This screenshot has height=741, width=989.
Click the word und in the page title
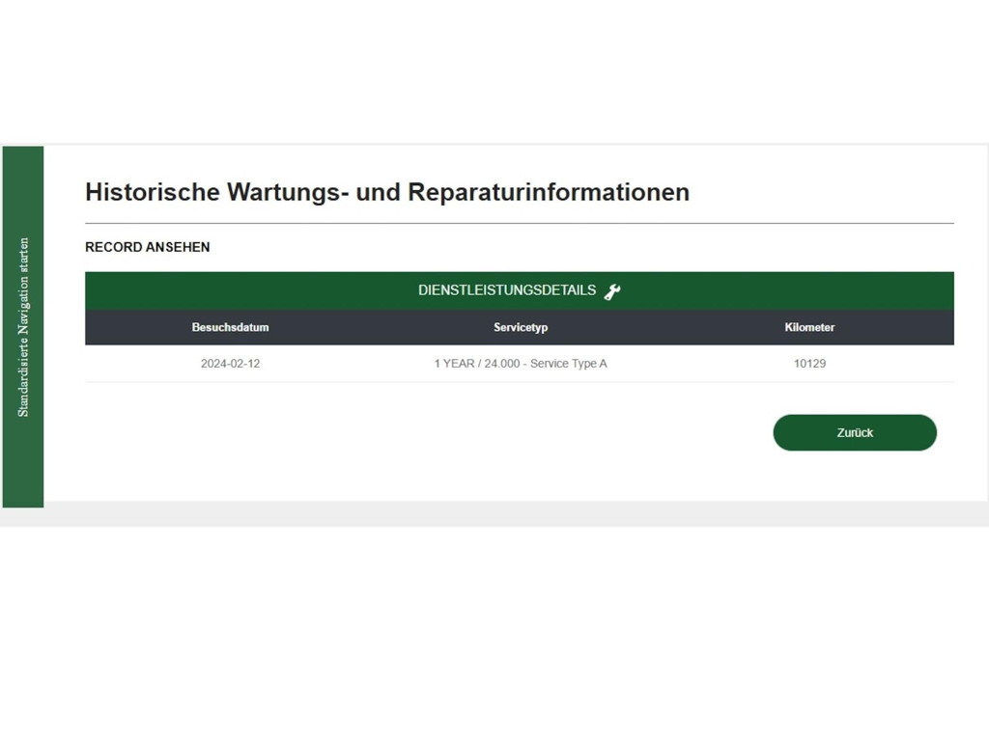[378, 192]
